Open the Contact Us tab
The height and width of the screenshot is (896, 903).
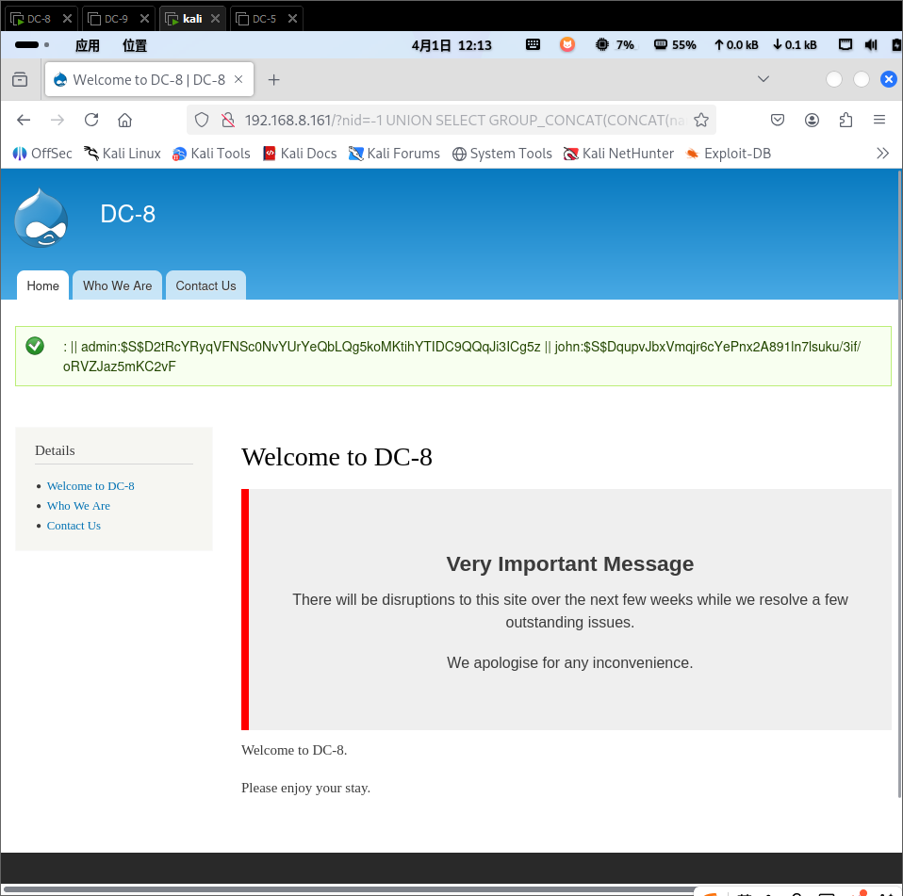pyautogui.click(x=205, y=285)
